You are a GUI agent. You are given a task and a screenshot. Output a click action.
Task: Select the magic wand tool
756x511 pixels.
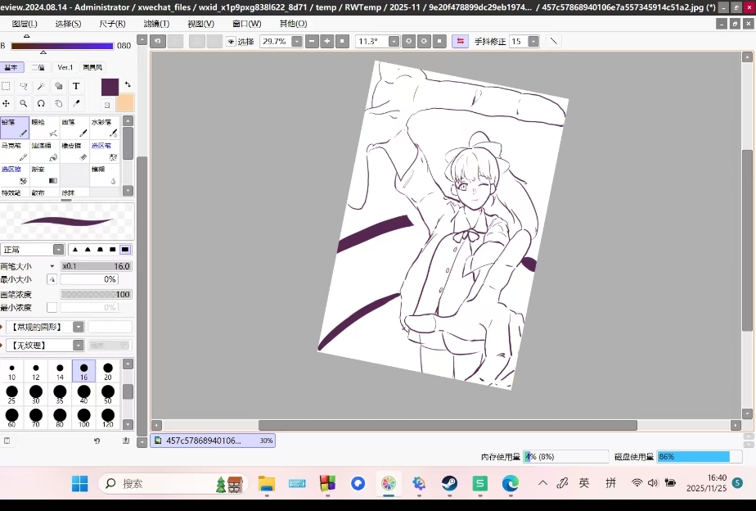pos(41,86)
